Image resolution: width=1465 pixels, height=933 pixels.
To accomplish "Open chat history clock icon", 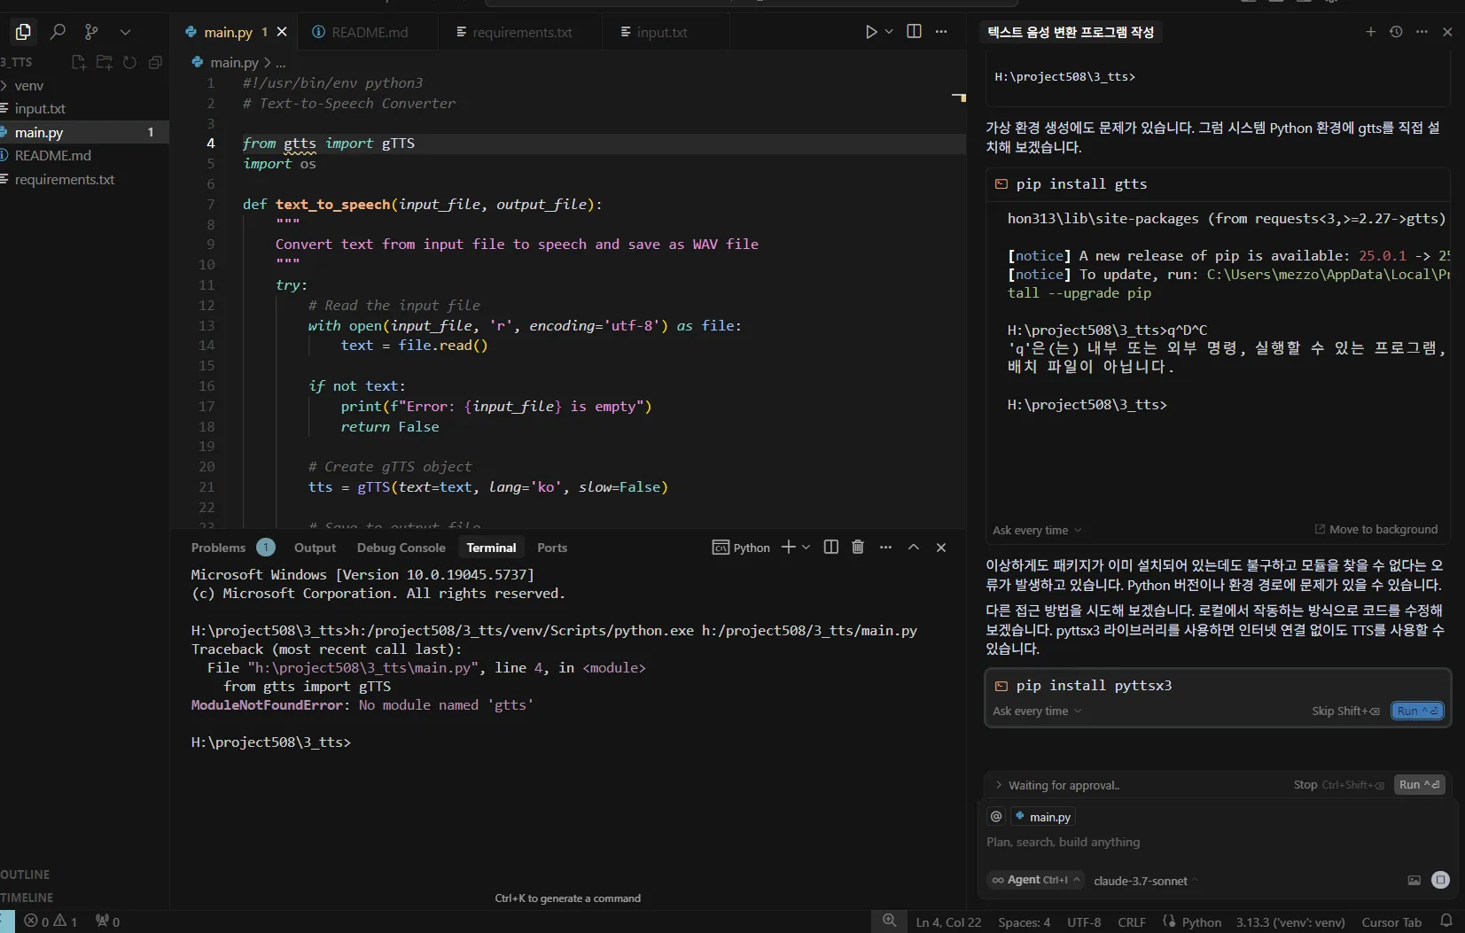I will 1396,32.
